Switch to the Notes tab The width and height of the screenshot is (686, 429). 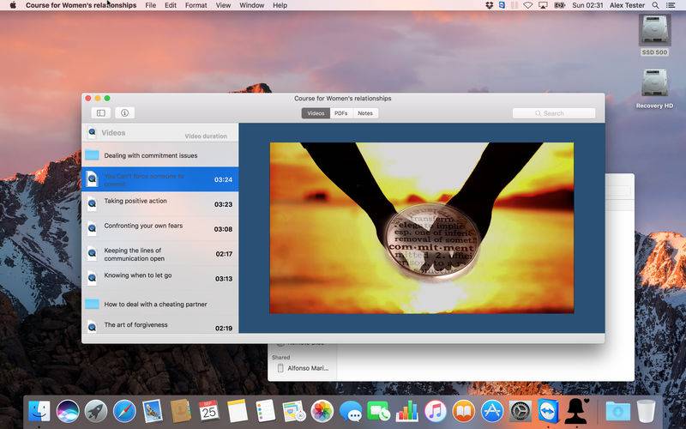point(365,113)
